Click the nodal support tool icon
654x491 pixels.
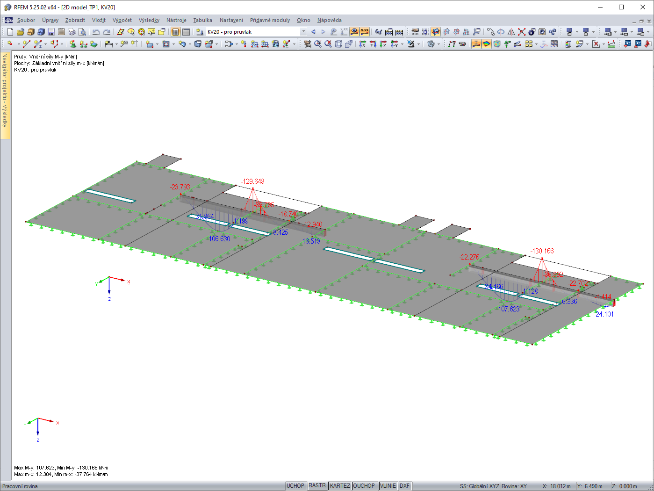click(x=73, y=44)
